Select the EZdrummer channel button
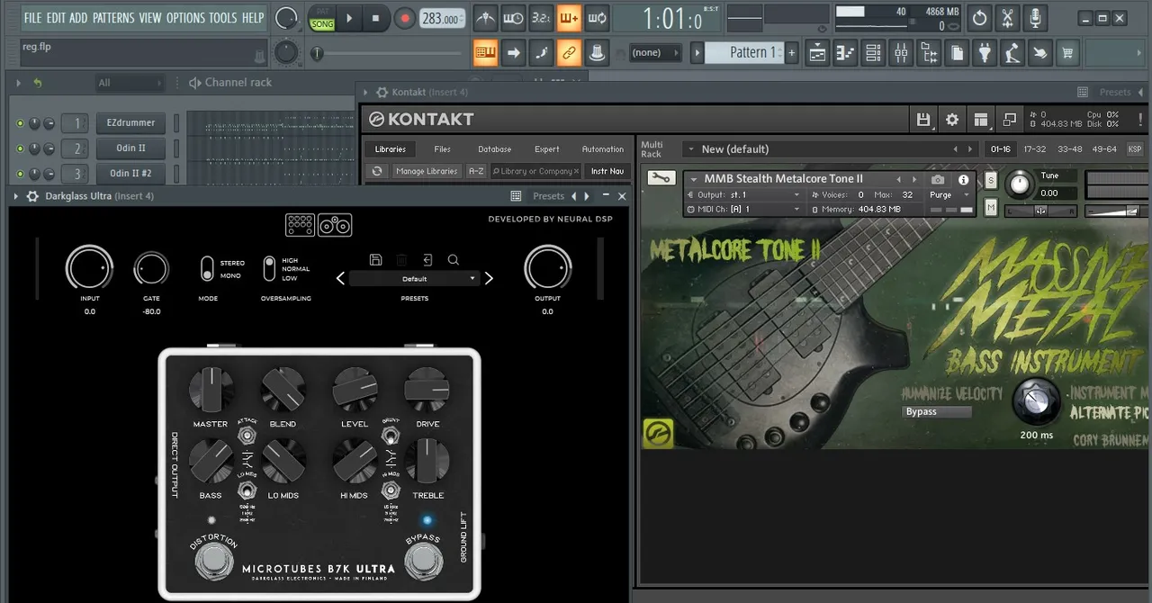Image resolution: width=1152 pixels, height=603 pixels. [x=130, y=123]
